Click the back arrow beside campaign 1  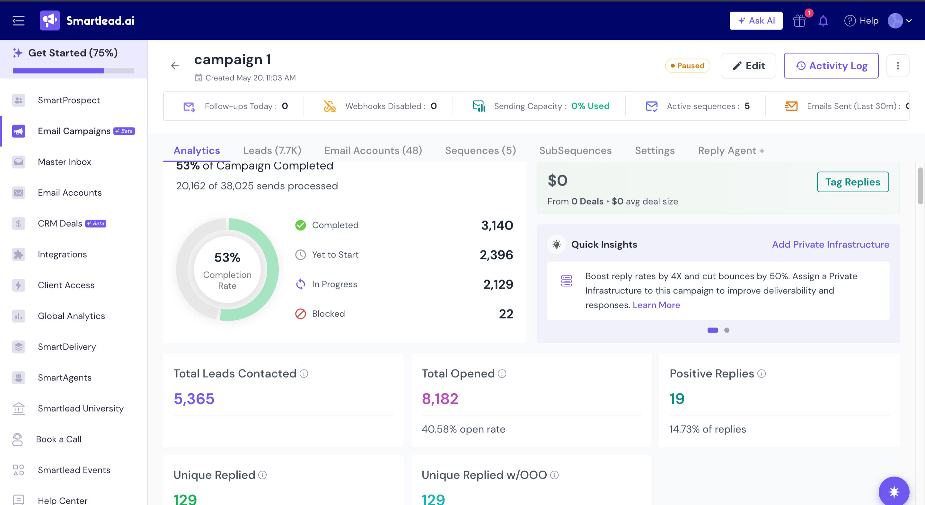[x=174, y=66]
